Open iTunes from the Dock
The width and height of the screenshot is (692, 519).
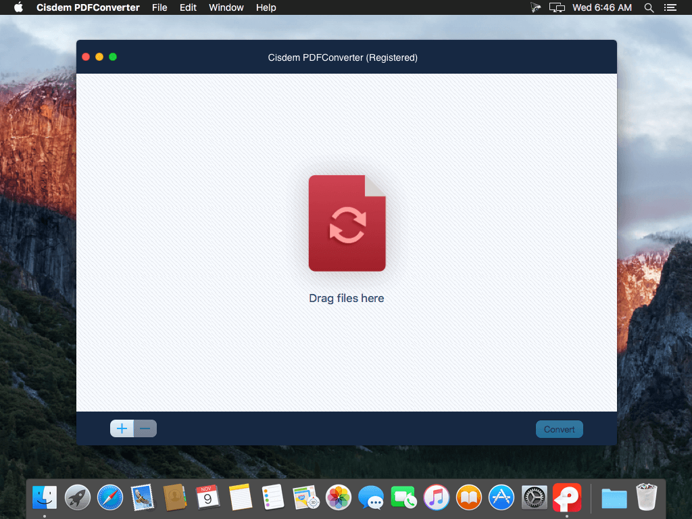click(x=436, y=497)
